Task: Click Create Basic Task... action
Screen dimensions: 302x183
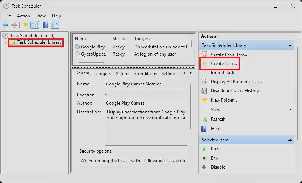Action: click(229, 54)
